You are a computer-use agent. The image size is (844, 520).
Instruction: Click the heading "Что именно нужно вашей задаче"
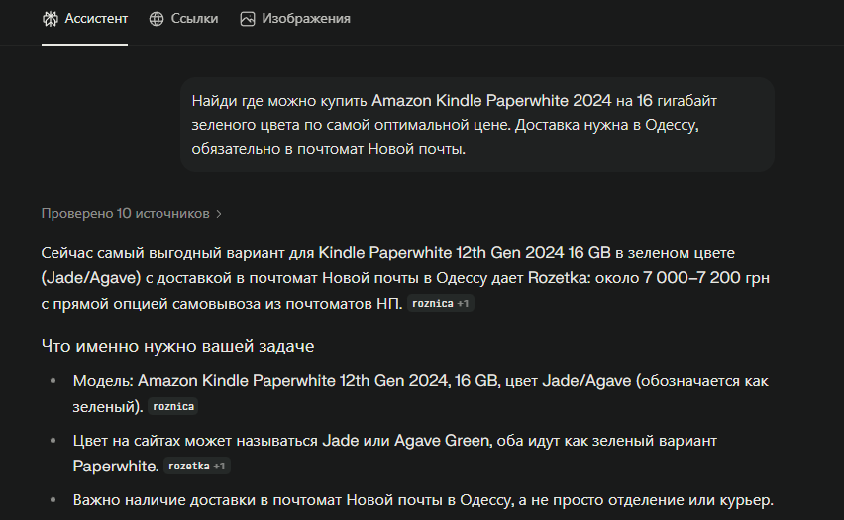[x=178, y=346]
